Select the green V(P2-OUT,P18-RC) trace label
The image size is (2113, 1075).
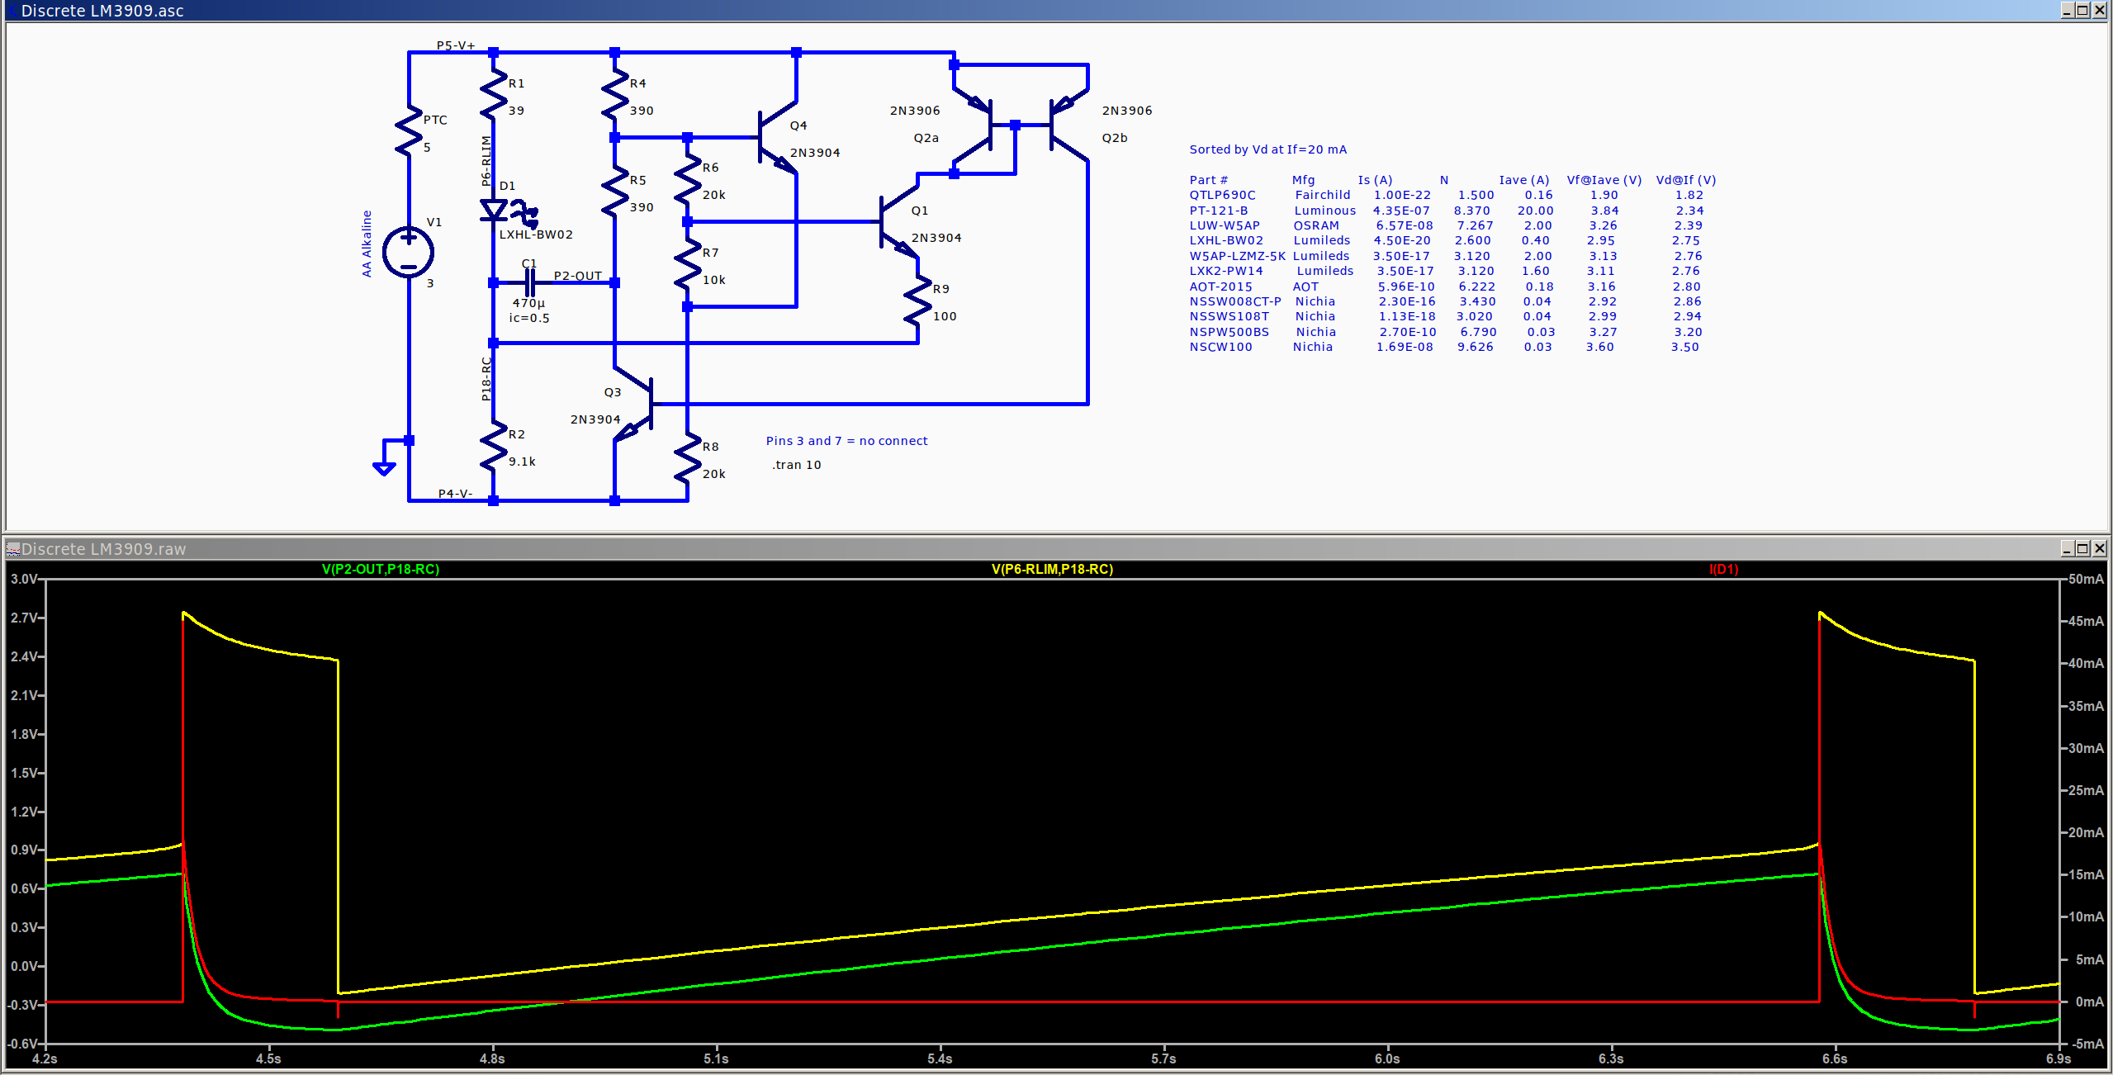(380, 569)
